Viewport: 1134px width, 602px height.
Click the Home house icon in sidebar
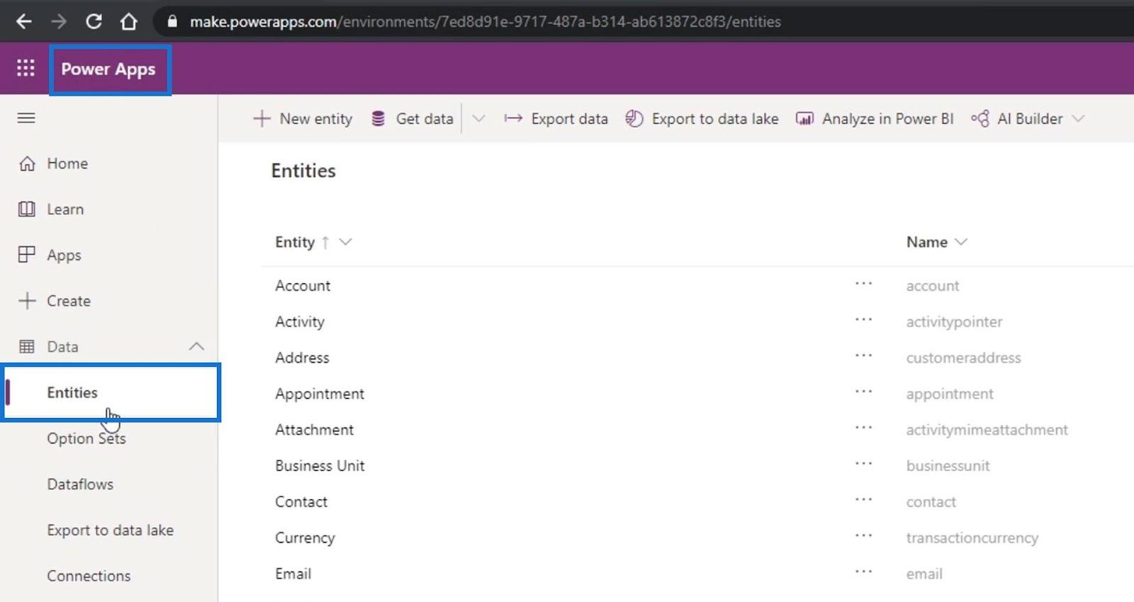pos(27,164)
